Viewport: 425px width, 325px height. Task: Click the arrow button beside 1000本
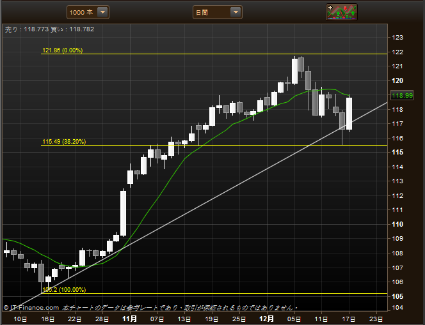pos(102,12)
